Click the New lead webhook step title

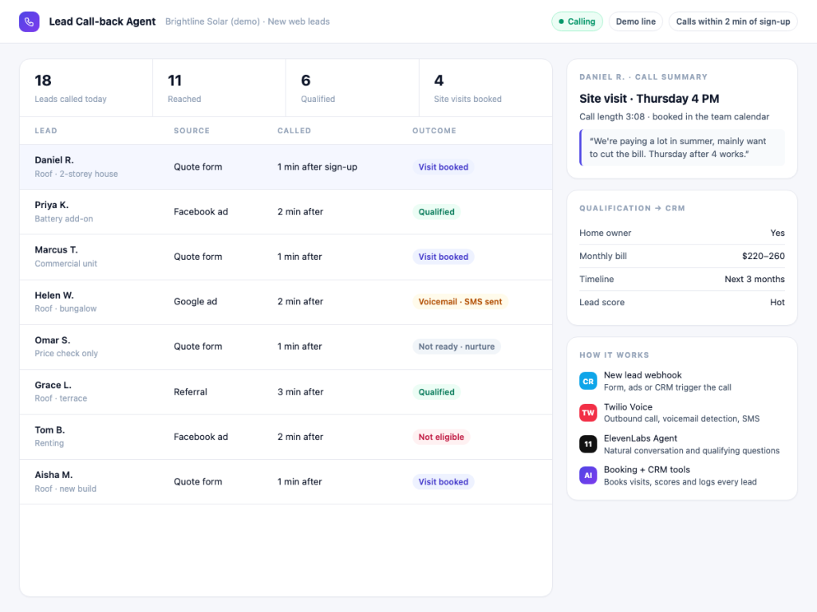click(642, 375)
